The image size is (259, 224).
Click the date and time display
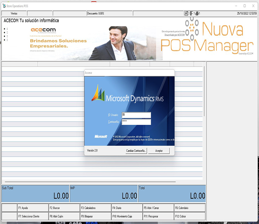[247, 14]
